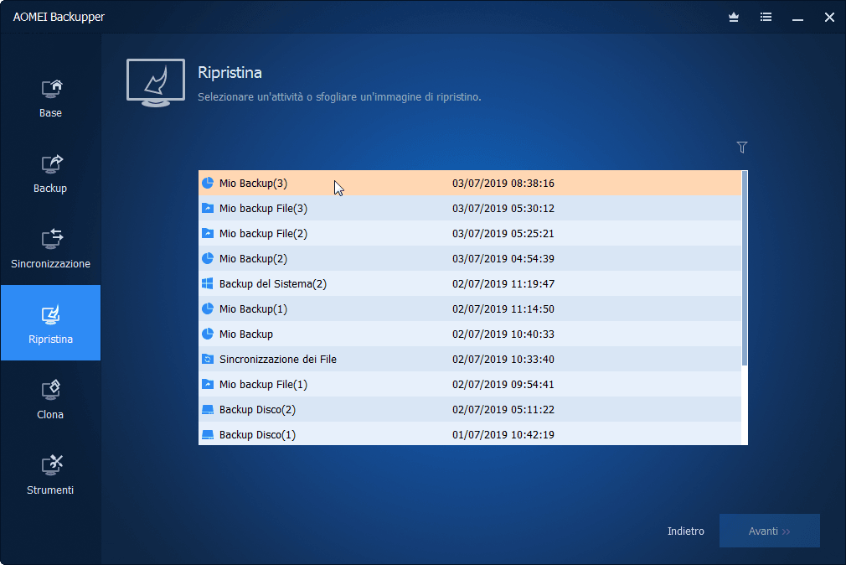Proceed with the Avanti button
Screen dimensions: 846x565
(x=770, y=531)
